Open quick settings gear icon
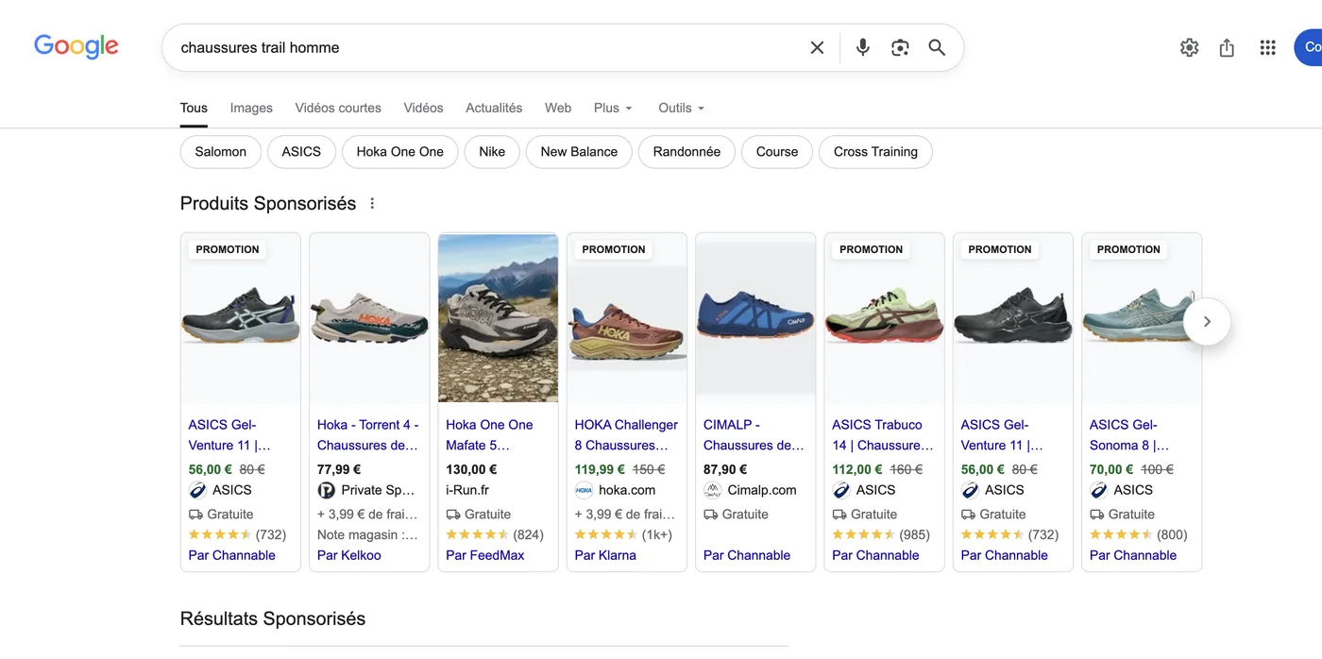Screen dimensions: 1322x659 pyautogui.click(x=1190, y=47)
